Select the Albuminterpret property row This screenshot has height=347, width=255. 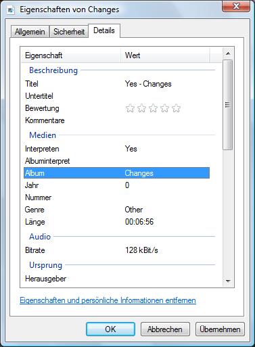[x=116, y=161]
